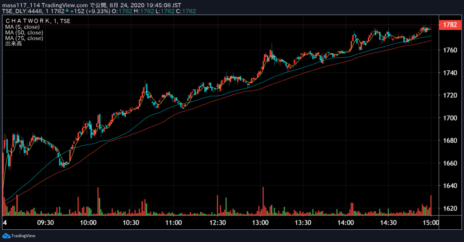Screen dimensions: 464x242
Task: Select the MA (75, close) indicator label
Action: (x=24, y=38)
